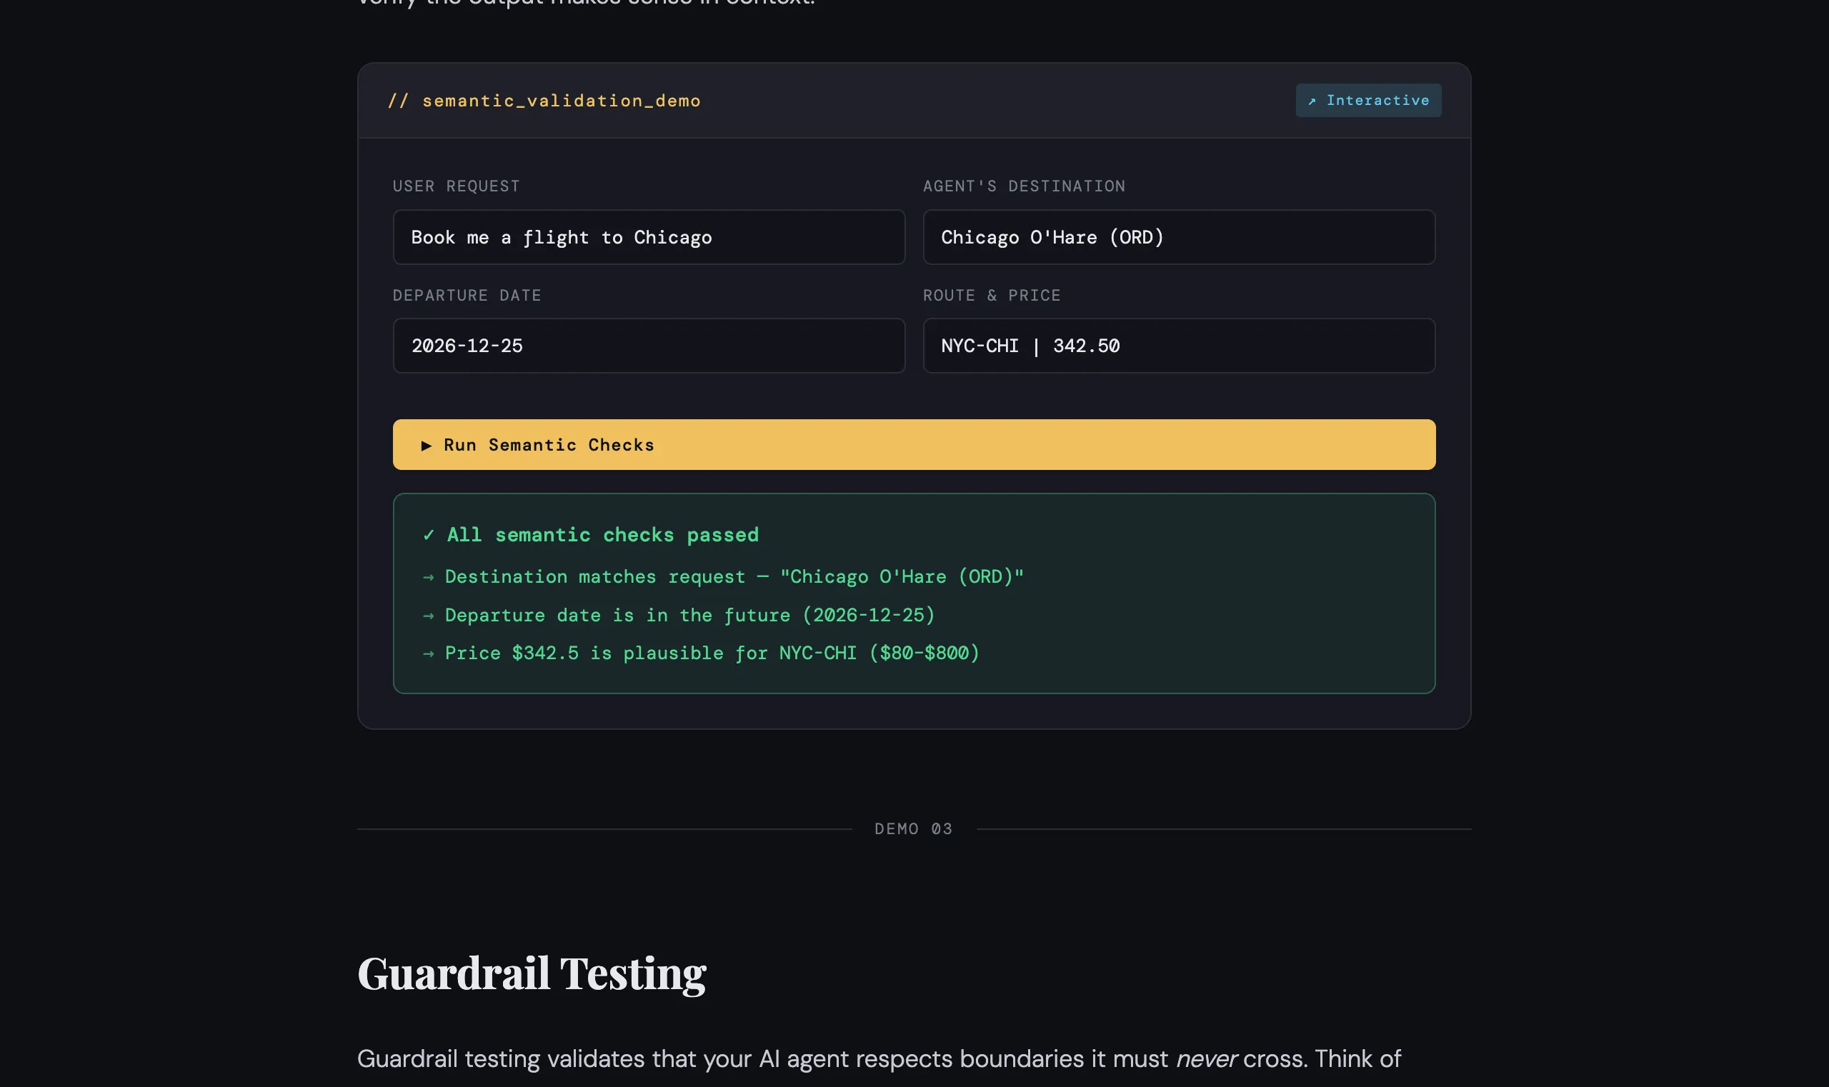Image resolution: width=1829 pixels, height=1087 pixels.
Task: Open the Departure Date field showing 2026-12-25
Action: point(649,345)
